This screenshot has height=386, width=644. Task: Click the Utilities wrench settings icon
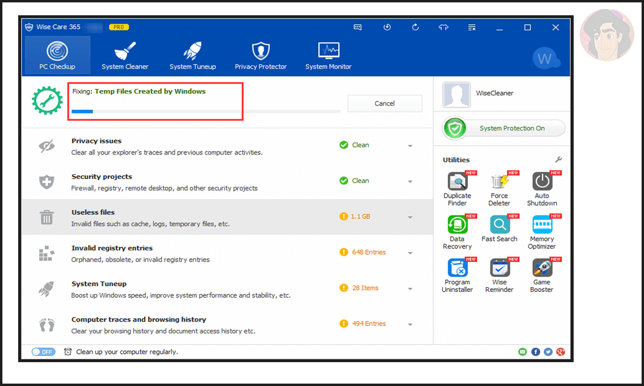pos(558,160)
